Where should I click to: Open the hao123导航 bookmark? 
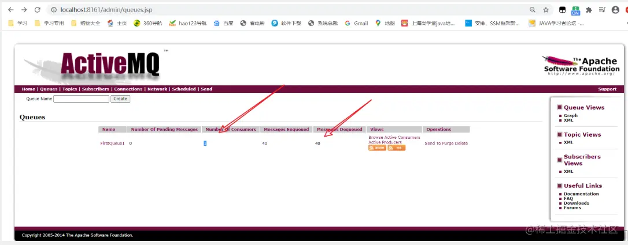[x=188, y=23]
